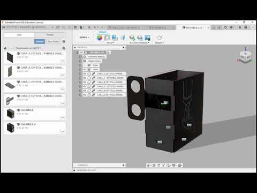257x193 pixels.
Task: Open In-Canvas Render settings icon
Action: (140, 38)
